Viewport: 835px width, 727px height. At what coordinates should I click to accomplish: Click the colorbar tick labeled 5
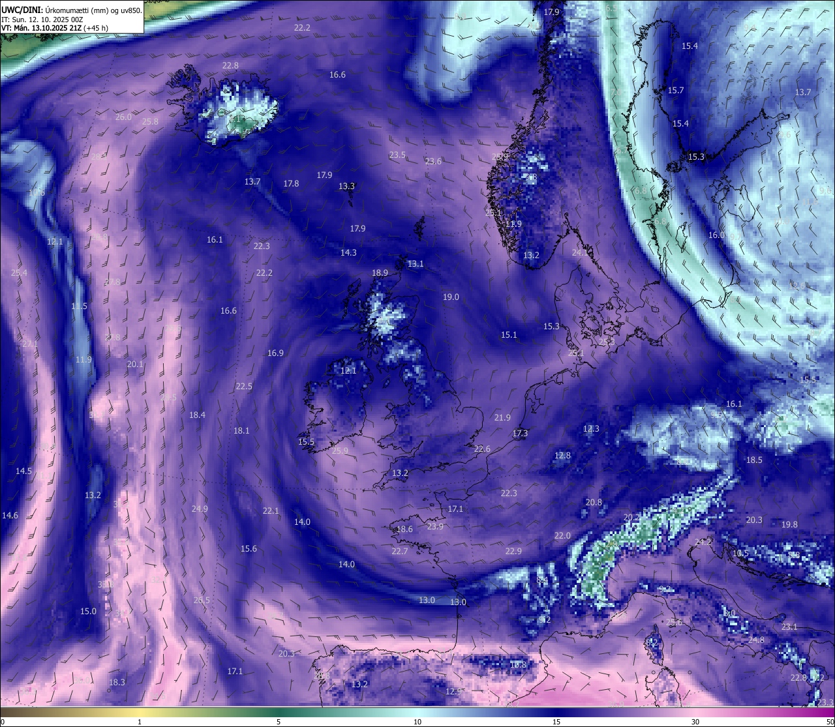click(x=279, y=722)
